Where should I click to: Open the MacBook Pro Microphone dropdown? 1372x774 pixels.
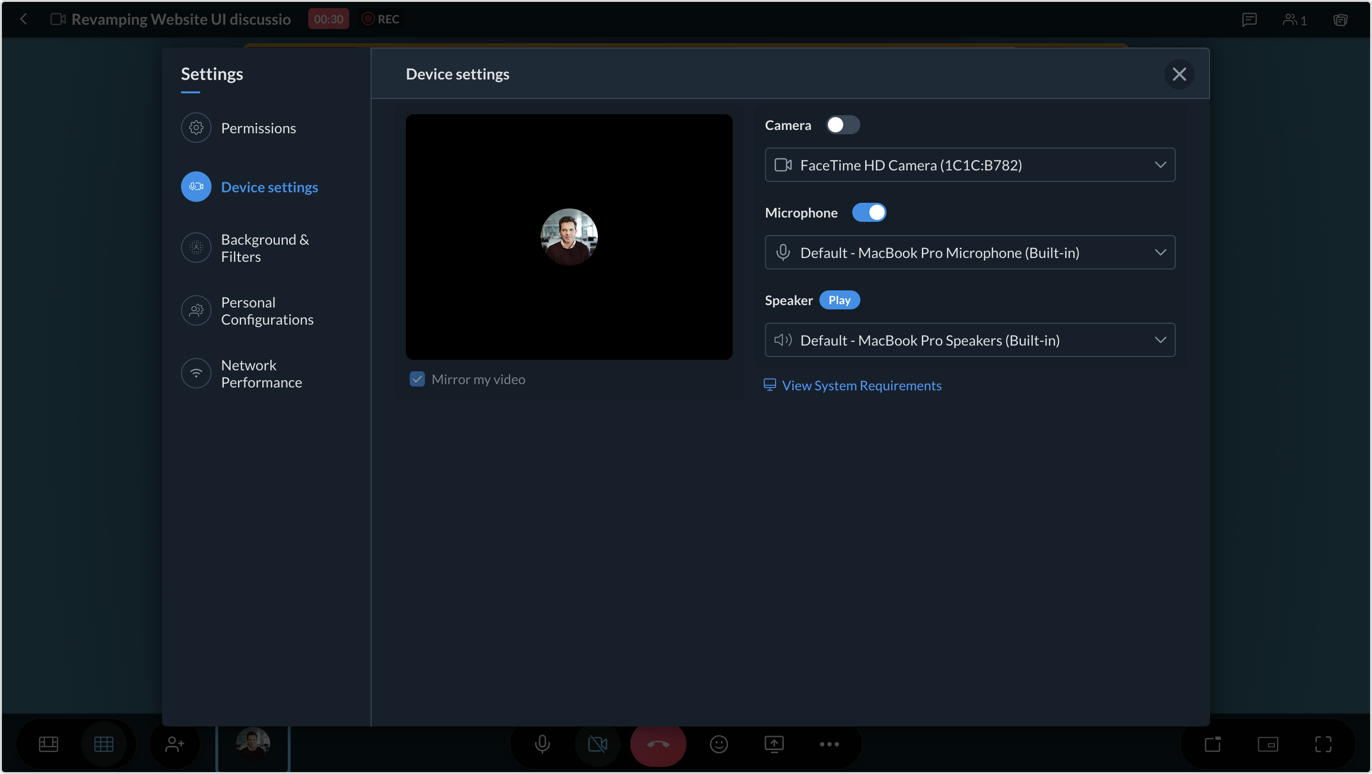pyautogui.click(x=969, y=252)
